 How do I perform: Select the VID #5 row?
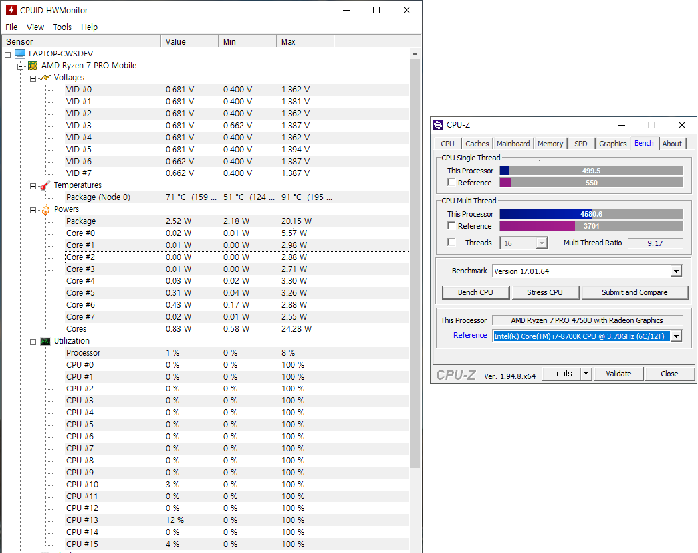(x=237, y=149)
